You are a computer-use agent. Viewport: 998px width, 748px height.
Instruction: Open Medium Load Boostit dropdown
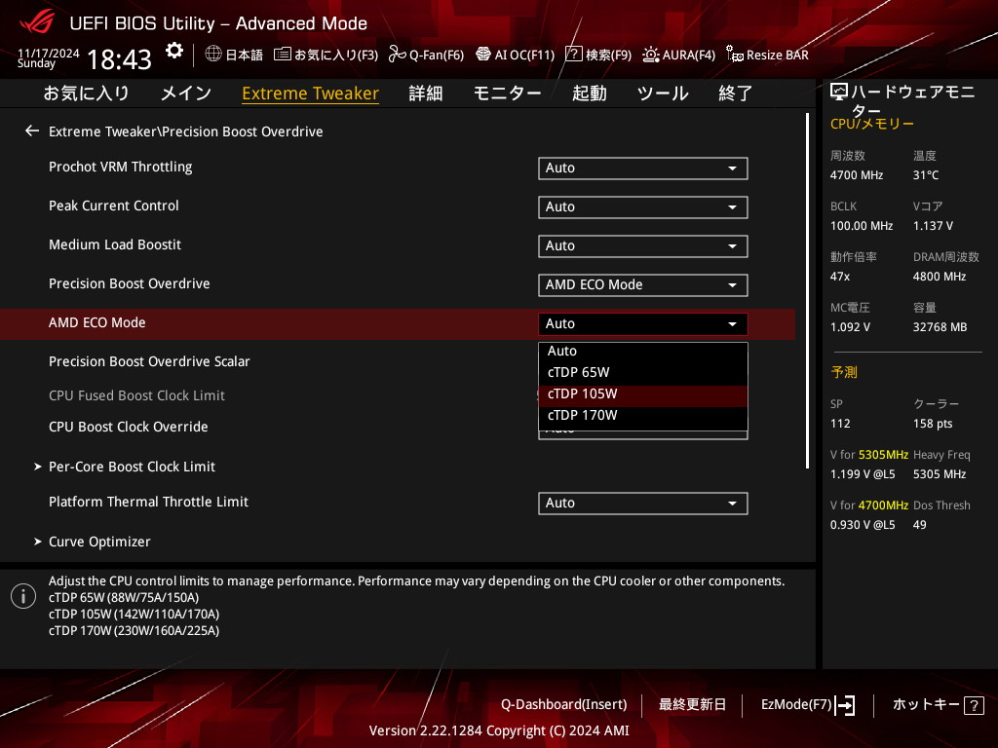click(643, 245)
